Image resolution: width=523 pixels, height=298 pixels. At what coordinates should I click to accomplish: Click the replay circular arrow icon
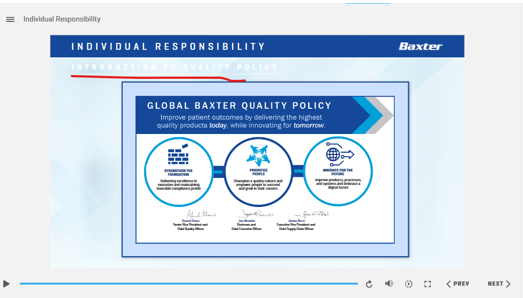click(x=369, y=284)
